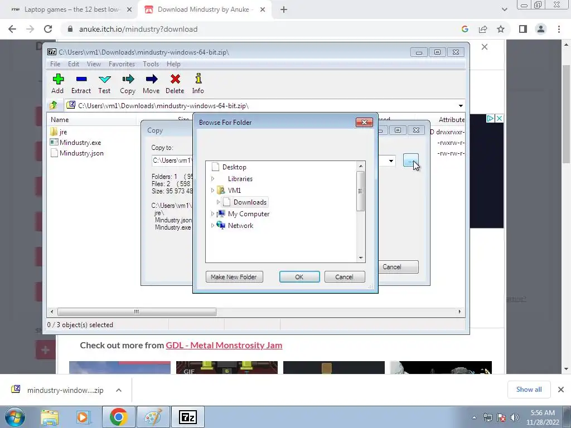
Task: Expand the Network tree node
Action: [x=212, y=225]
